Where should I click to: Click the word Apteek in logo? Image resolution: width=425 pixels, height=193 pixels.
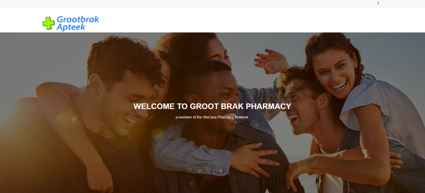[71, 27]
